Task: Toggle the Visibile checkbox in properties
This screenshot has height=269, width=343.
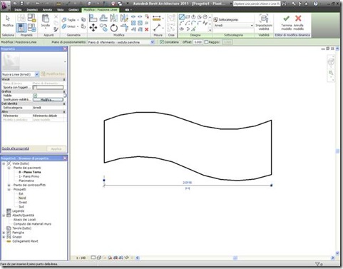Action: coord(36,96)
